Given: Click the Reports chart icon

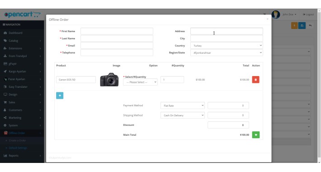Looking at the screenshot, I should click(5, 156).
